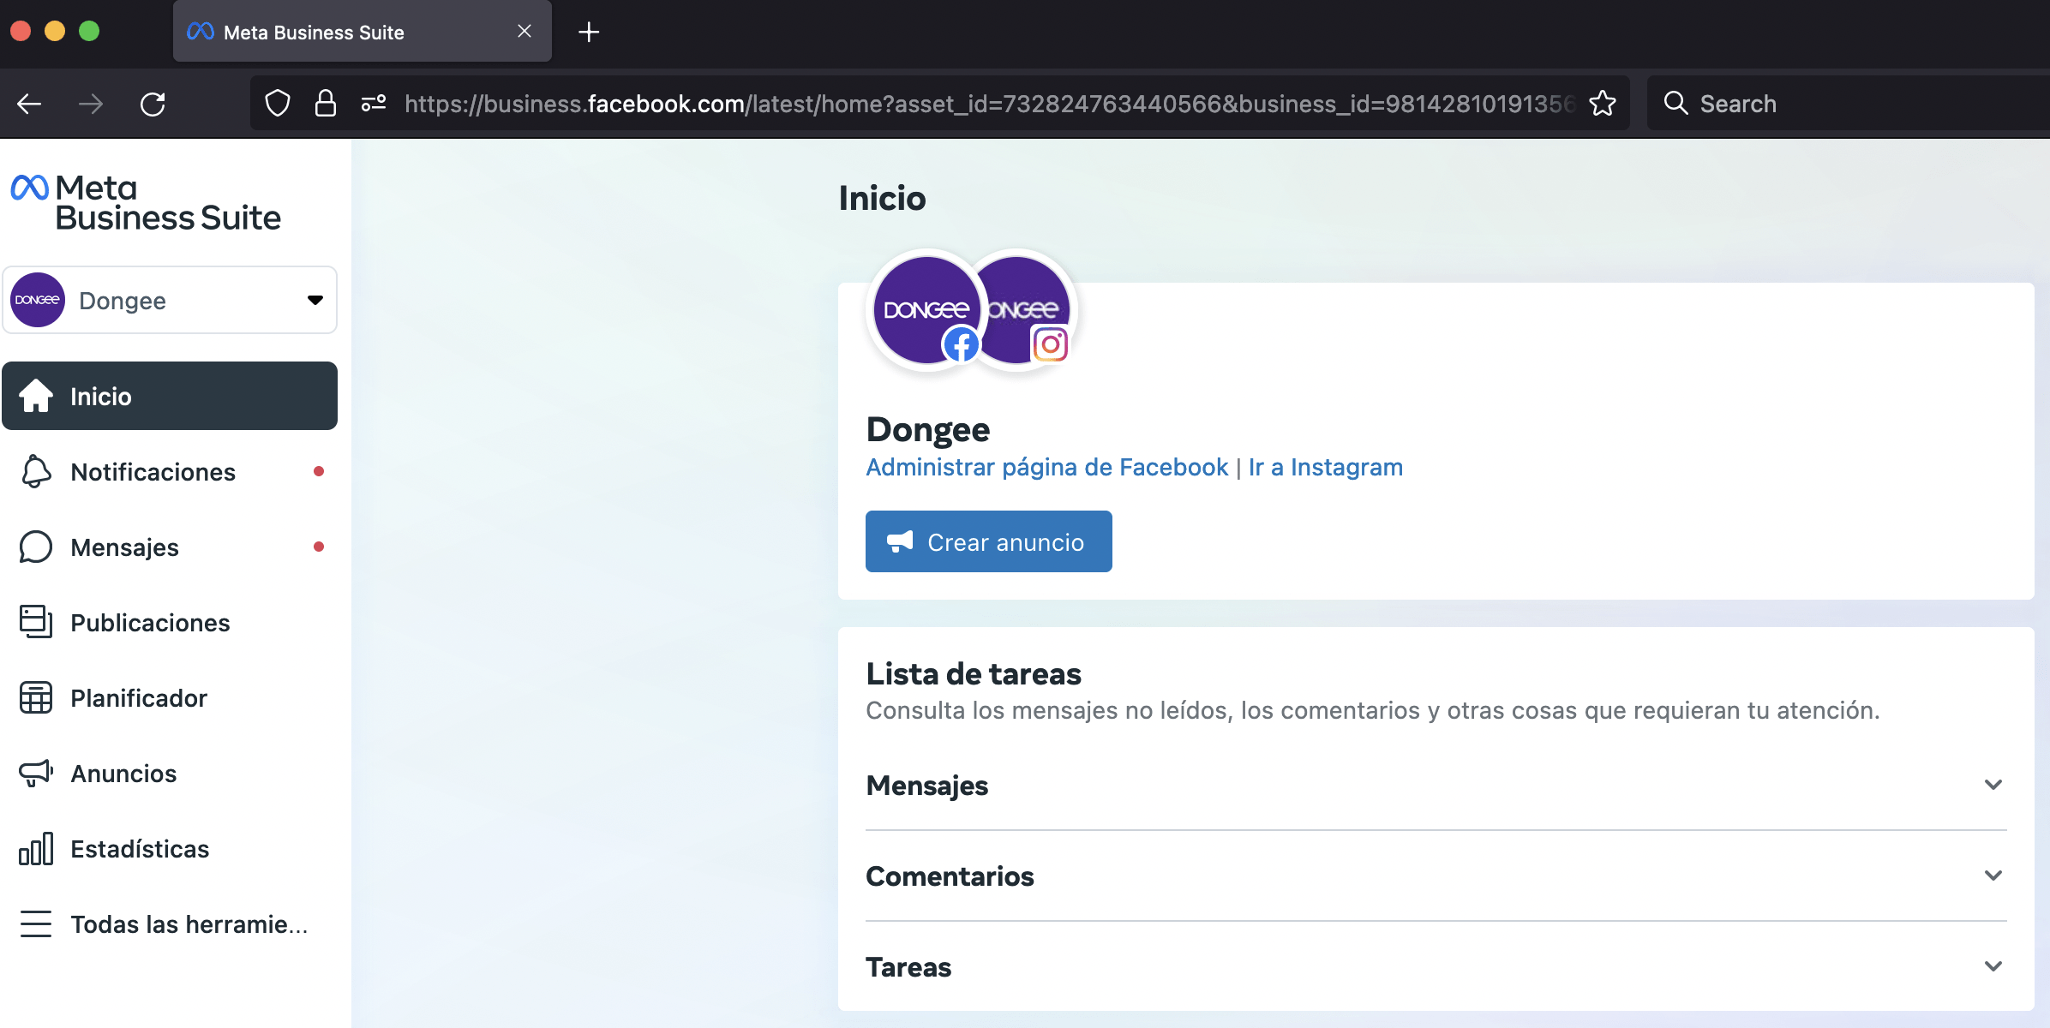Click the Instagram badge on the avatar

[x=1050, y=345]
